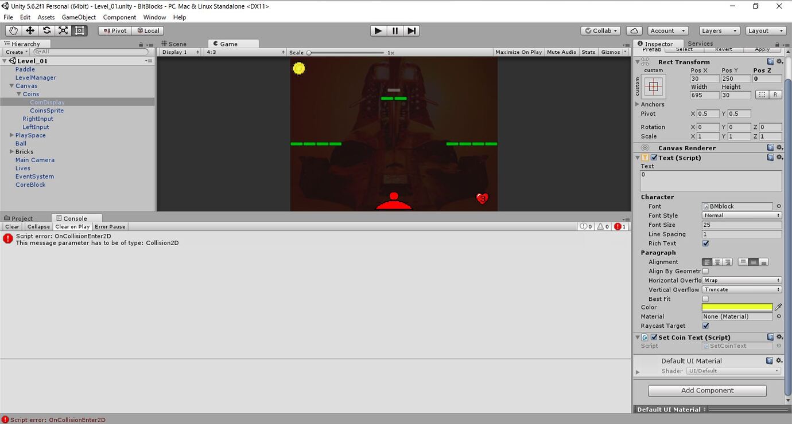Open the Horizontal Overflow dropdown

click(741, 280)
